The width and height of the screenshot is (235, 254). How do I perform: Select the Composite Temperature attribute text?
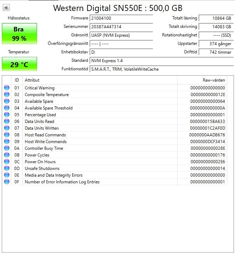click(x=47, y=95)
